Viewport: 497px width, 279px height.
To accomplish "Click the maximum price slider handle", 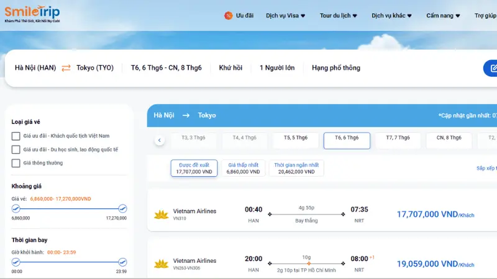I will [x=122, y=208].
